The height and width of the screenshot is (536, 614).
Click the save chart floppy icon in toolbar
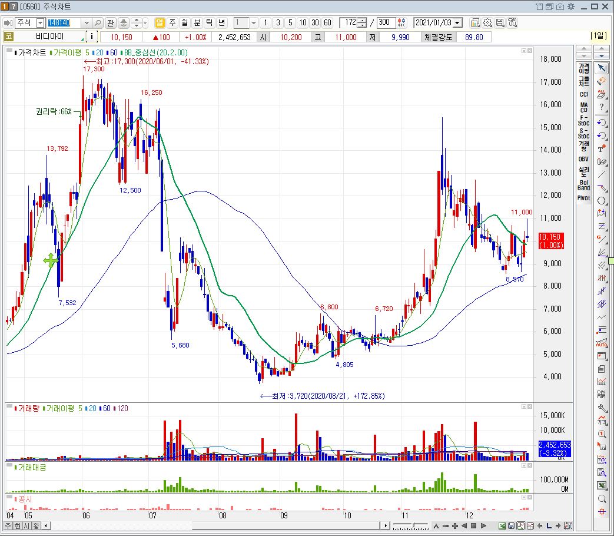coord(500,23)
